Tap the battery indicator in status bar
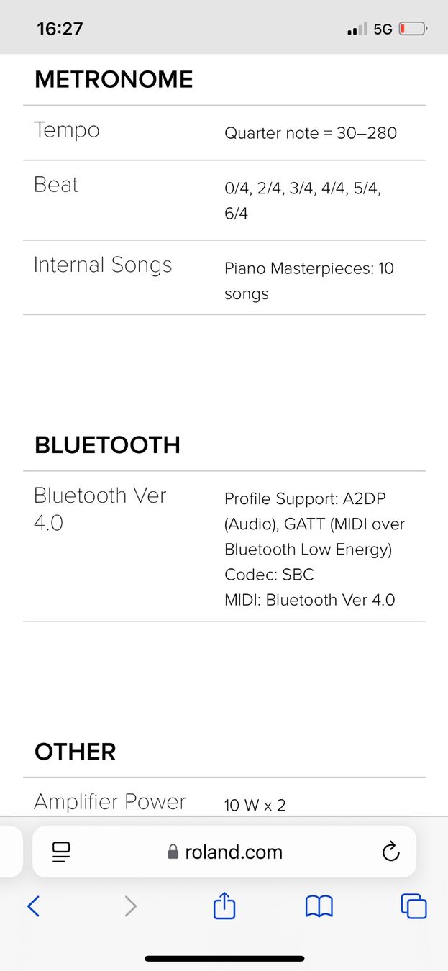The width and height of the screenshot is (448, 971). click(413, 29)
